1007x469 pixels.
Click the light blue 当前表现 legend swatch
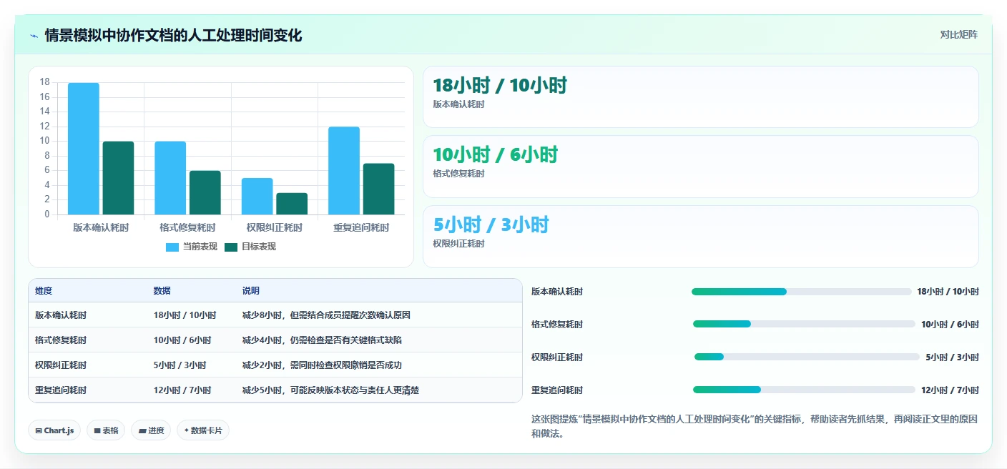(172, 247)
